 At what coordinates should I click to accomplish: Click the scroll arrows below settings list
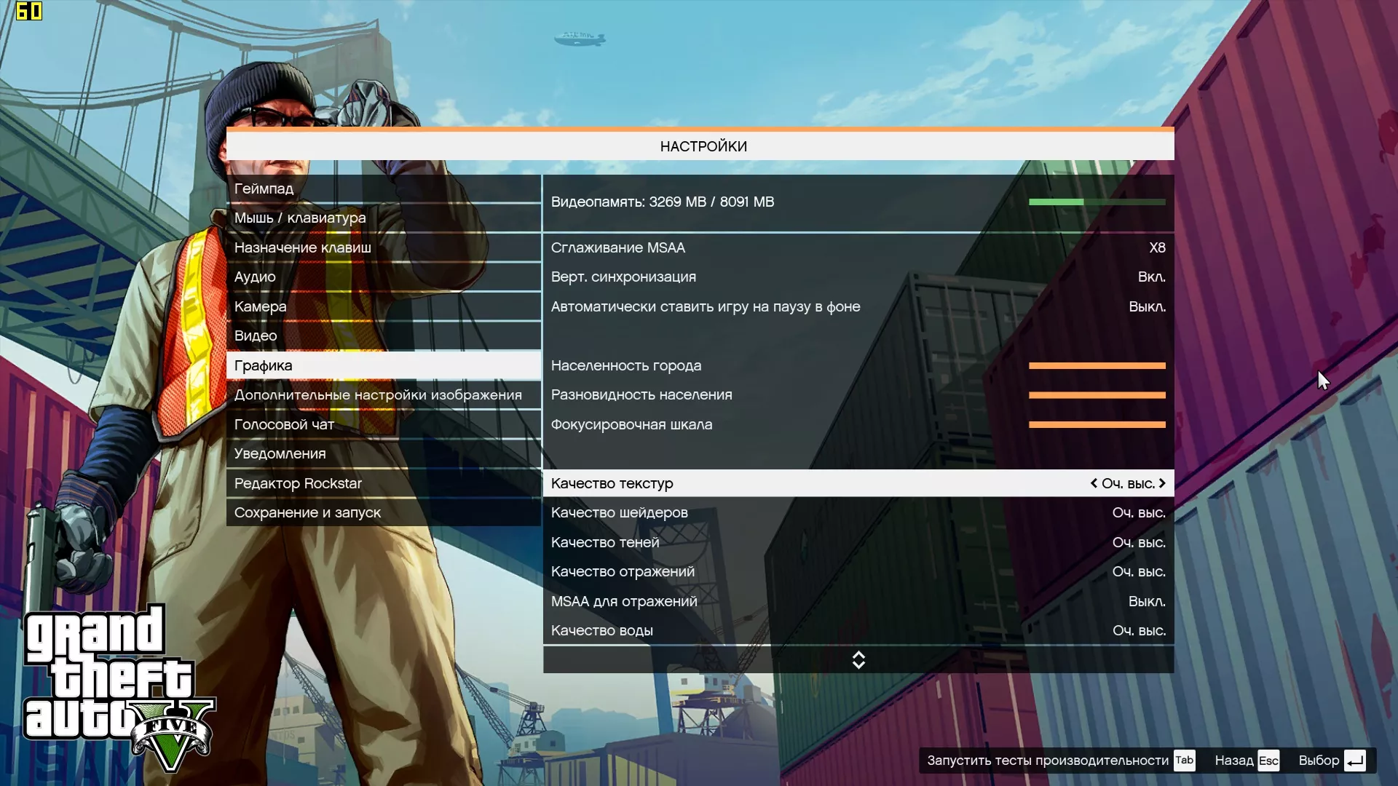click(858, 659)
